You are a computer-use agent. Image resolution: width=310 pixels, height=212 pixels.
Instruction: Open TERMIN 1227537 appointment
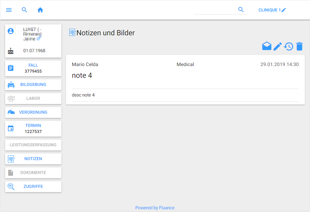click(x=33, y=128)
